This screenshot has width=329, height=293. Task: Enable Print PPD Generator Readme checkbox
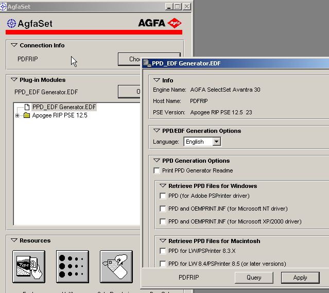point(157,170)
